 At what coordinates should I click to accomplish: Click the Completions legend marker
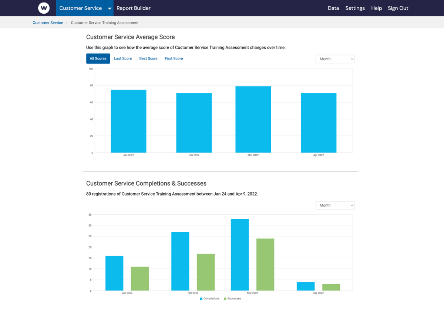click(x=201, y=298)
